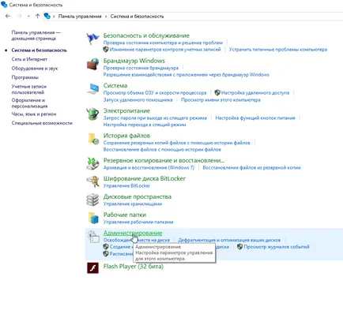The height and width of the screenshot is (310, 343).
Task: Click Запрос пароля при выходе из спящего режима
Action: point(155,118)
